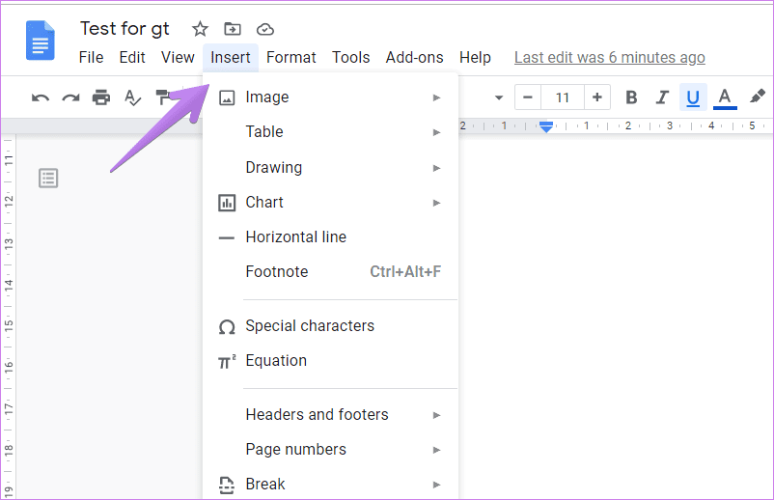
Task: Click the Undo arrow icon
Action: click(x=41, y=97)
